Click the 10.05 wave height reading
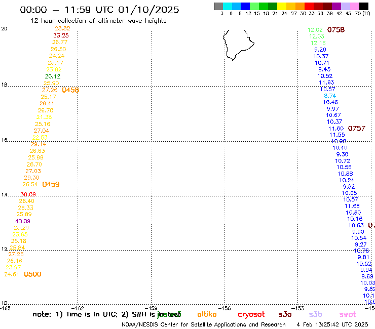 350,193
